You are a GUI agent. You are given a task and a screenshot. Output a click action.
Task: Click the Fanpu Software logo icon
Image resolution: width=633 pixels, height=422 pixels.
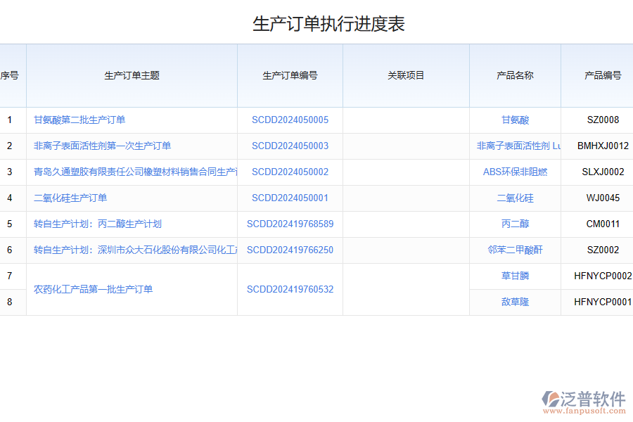point(551,399)
